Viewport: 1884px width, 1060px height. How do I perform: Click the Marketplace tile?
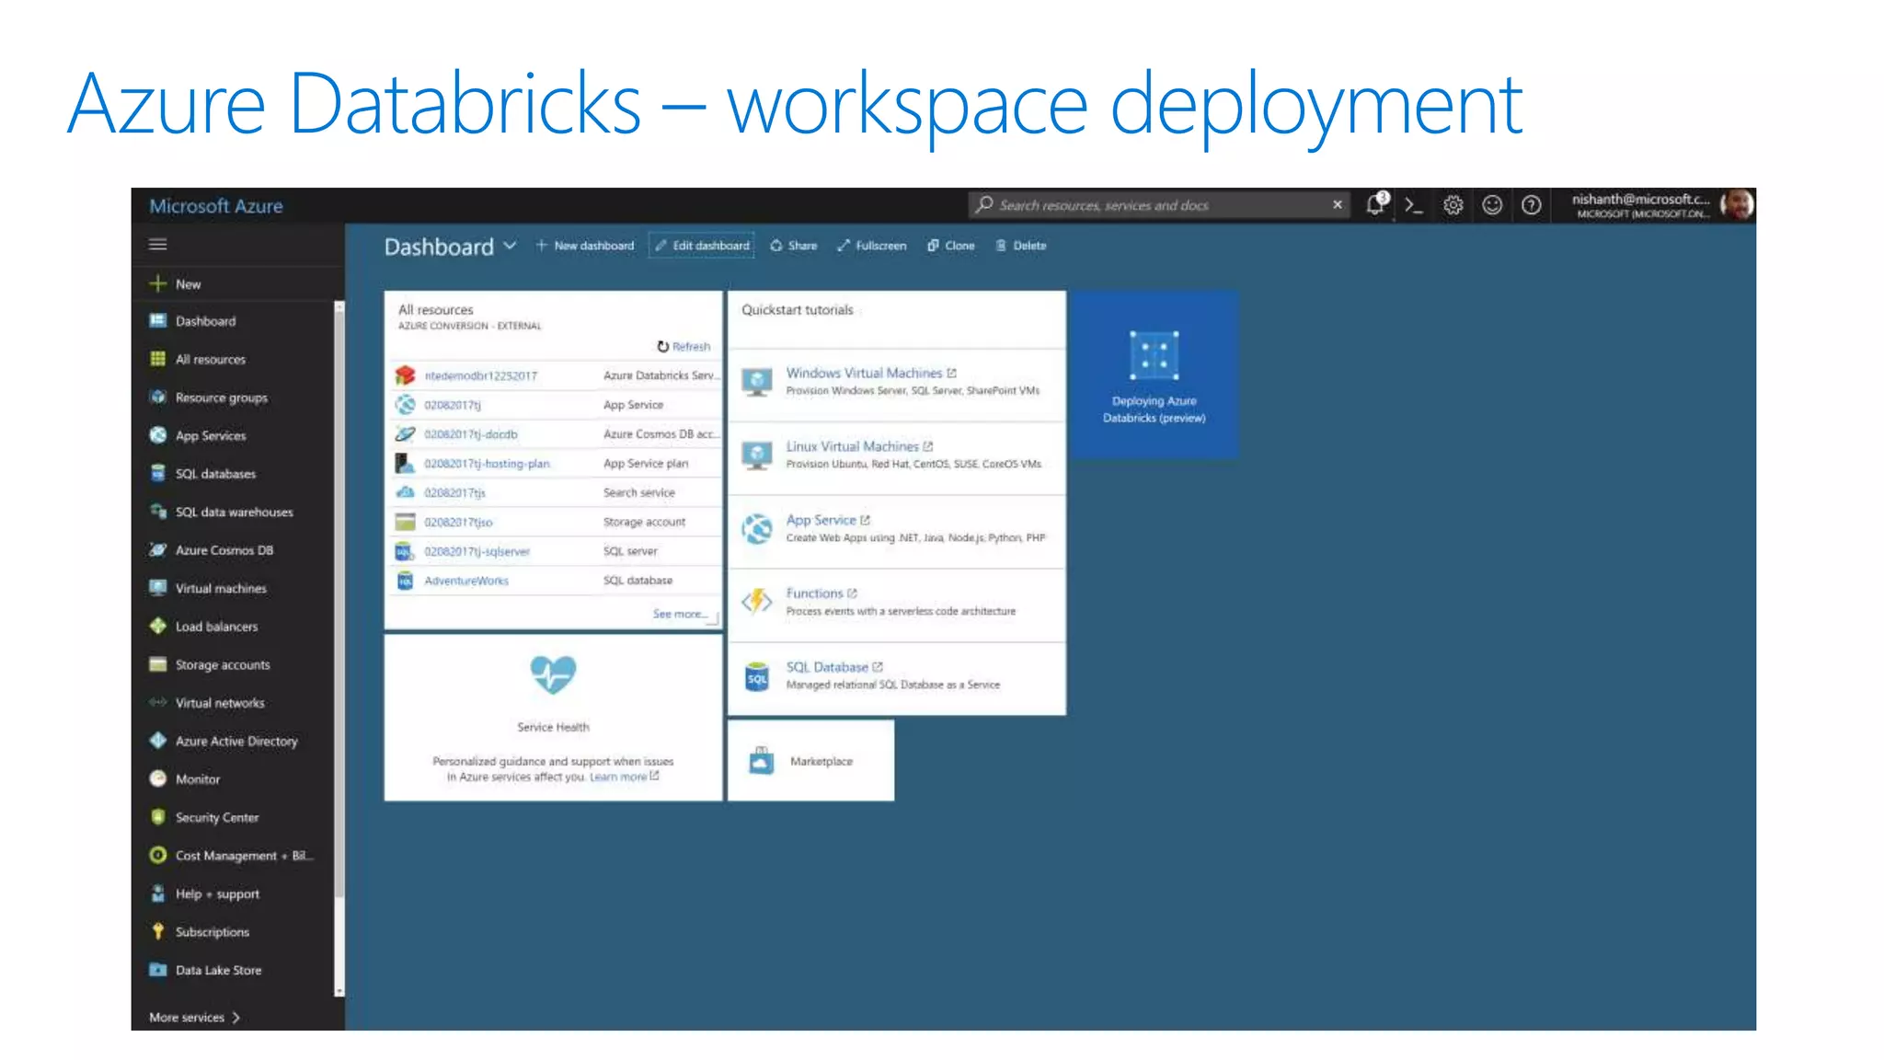tap(810, 761)
